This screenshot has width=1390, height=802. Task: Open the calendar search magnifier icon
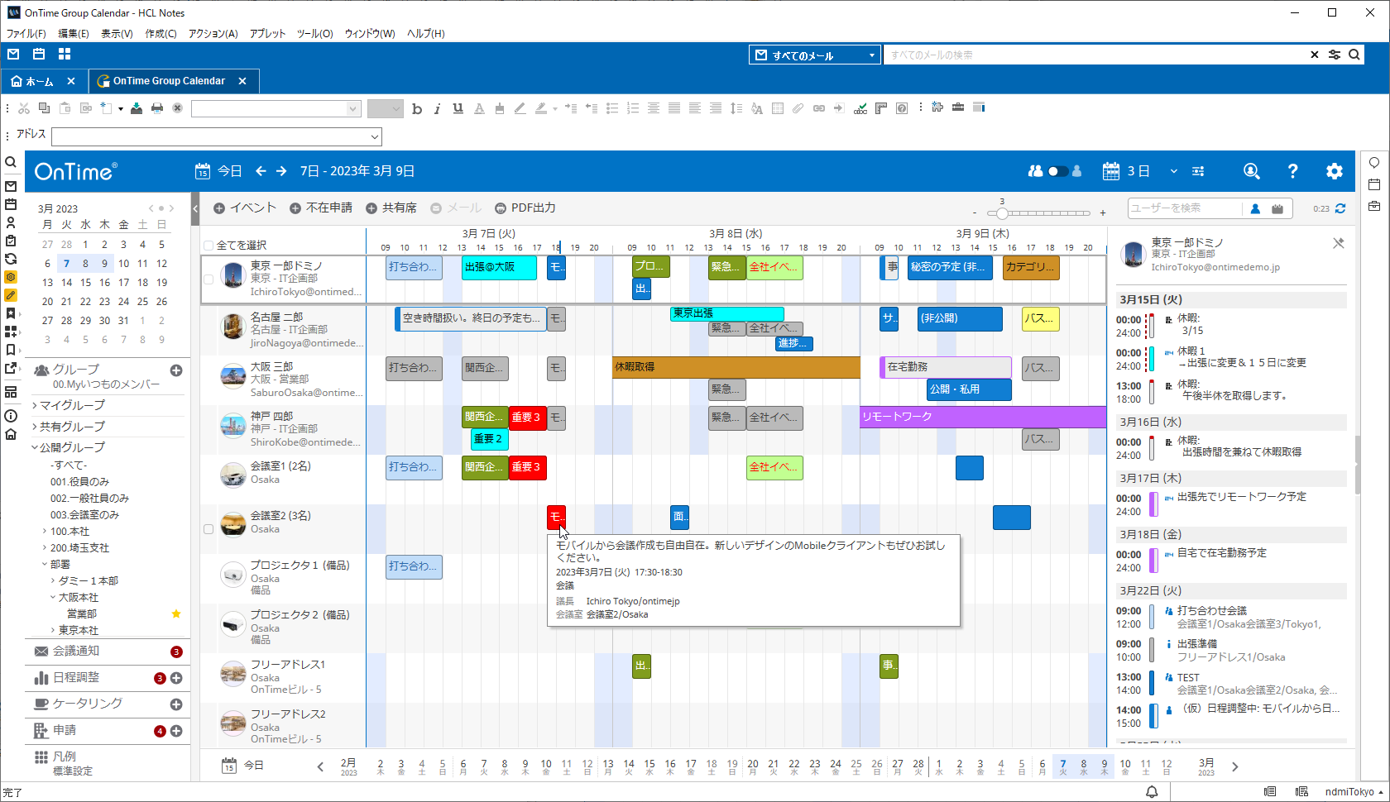pyautogui.click(x=1251, y=171)
